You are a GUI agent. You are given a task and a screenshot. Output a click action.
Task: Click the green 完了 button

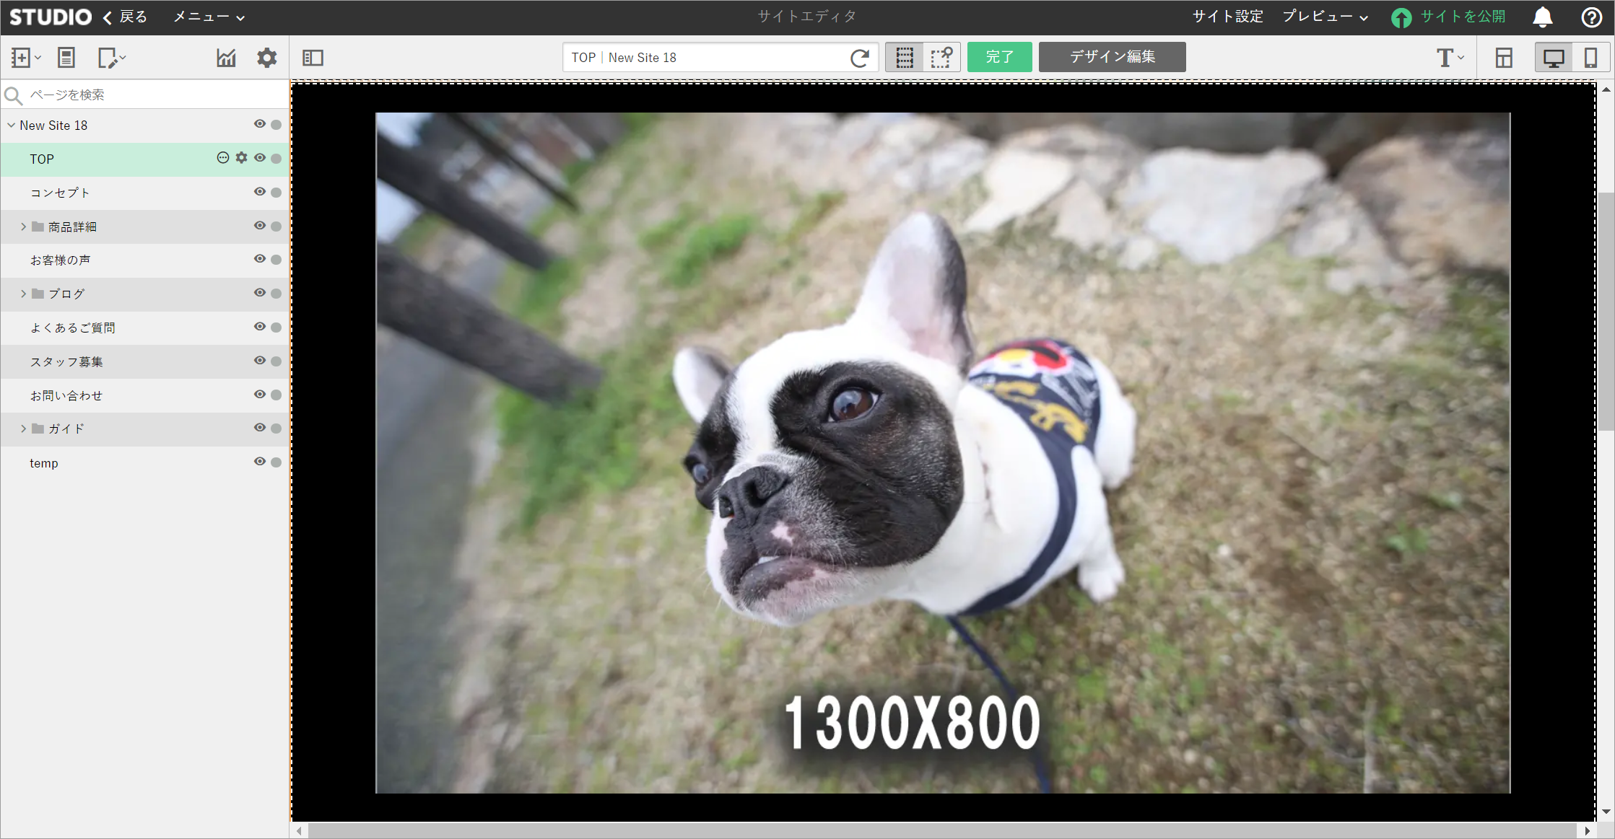click(999, 57)
